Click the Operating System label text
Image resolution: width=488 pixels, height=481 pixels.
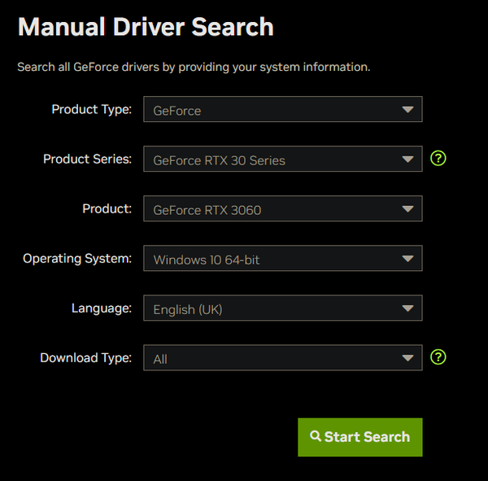pyautogui.click(x=77, y=258)
